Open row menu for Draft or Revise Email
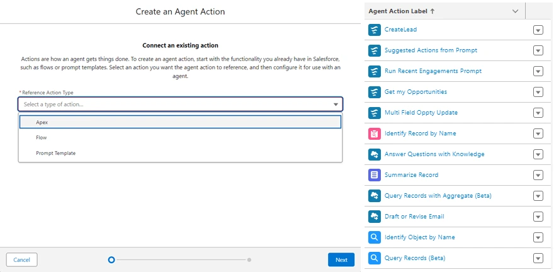This screenshot has height=272, width=554. click(x=538, y=217)
